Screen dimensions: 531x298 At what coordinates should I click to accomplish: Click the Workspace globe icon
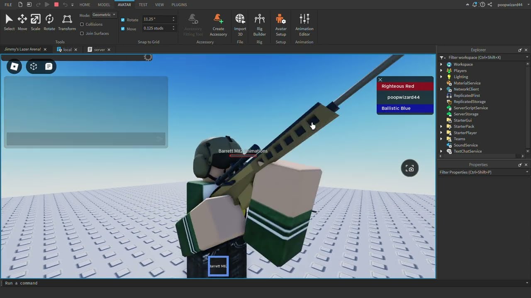[449, 65]
